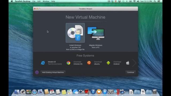Open Notification Center list icon
Image resolution: width=171 pixels, height=96 pixels.
click(x=159, y=1)
